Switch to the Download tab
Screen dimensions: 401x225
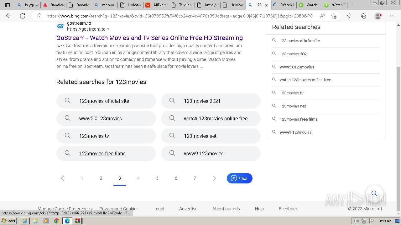[x=79, y=5]
